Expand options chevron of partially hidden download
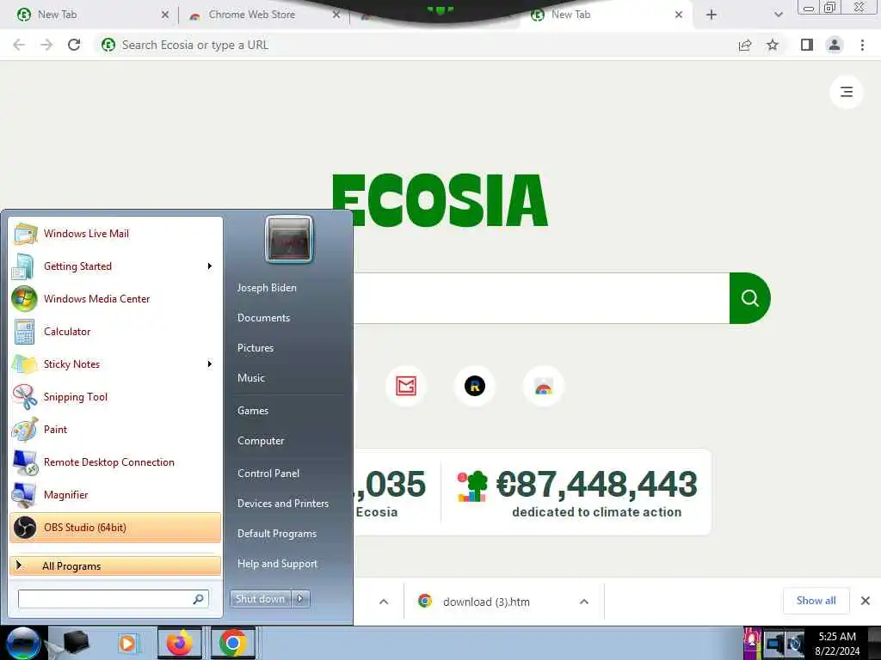Image resolution: width=881 pixels, height=660 pixels. (384, 602)
